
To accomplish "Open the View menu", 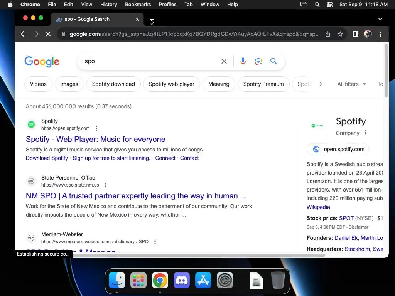I will click(x=87, y=5).
